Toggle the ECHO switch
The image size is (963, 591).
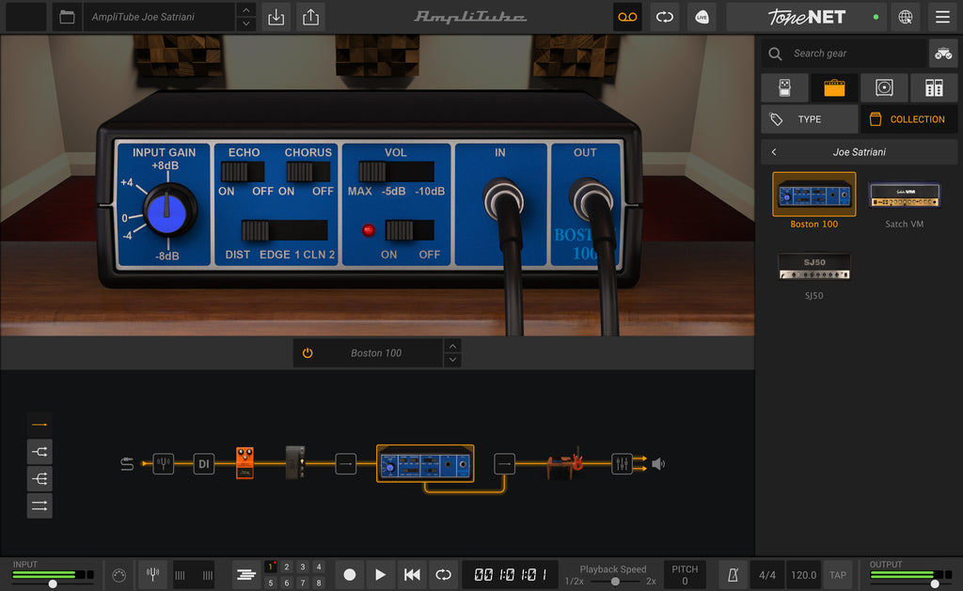(243, 172)
